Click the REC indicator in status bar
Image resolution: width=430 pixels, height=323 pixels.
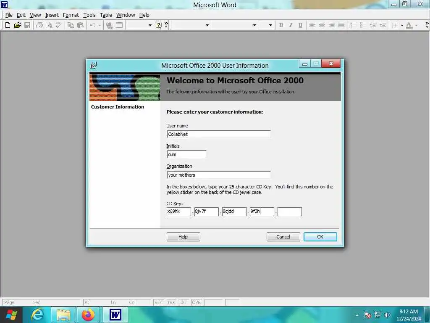pyautogui.click(x=159, y=302)
